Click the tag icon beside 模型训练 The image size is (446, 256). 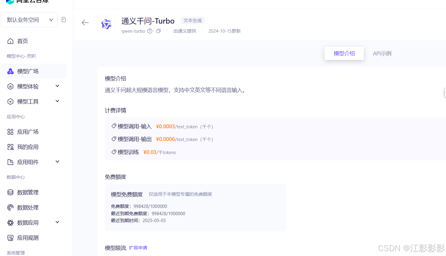click(x=114, y=152)
